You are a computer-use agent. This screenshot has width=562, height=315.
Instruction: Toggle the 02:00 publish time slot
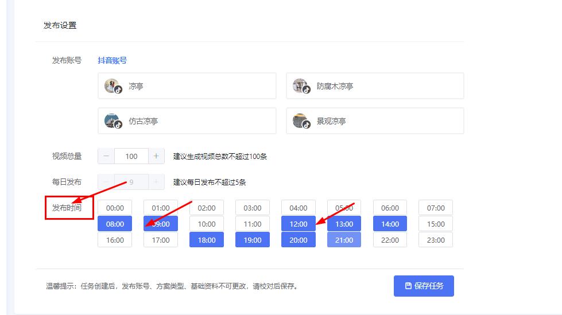pyautogui.click(x=207, y=208)
